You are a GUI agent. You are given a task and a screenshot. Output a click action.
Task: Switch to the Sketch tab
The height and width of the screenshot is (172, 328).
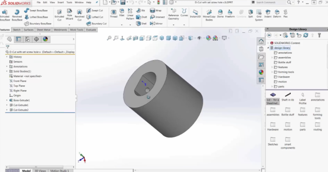pyautogui.click(x=17, y=30)
